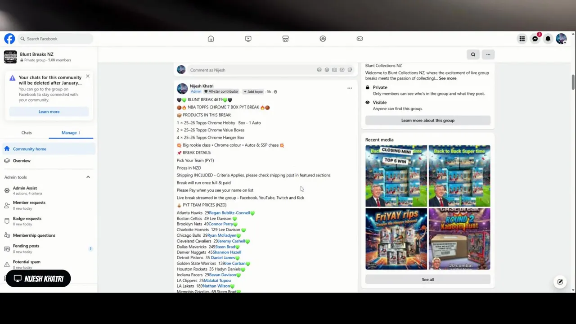Attach a photo to the comment
Screen dimensions: 576x324
point(334,70)
